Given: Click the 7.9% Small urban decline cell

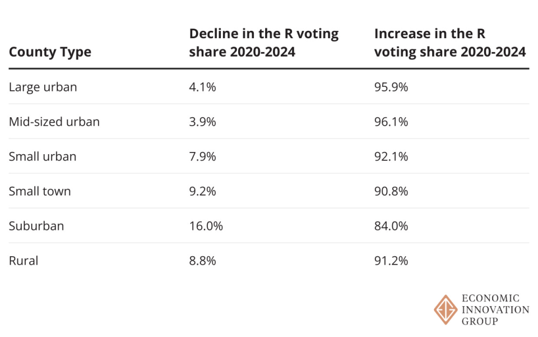Looking at the screenshot, I should tap(202, 156).
